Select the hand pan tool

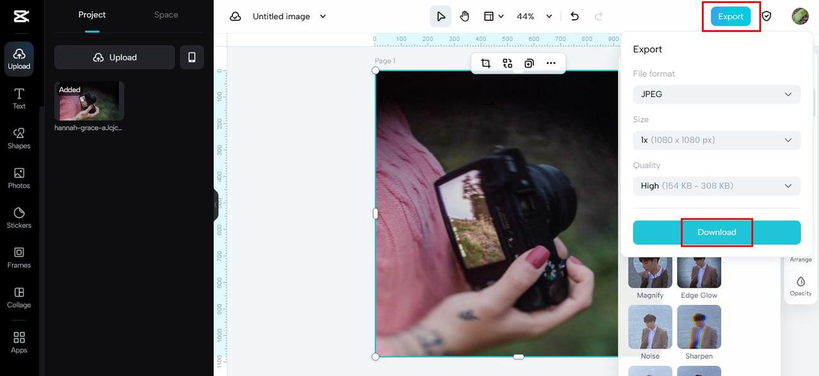(x=465, y=17)
